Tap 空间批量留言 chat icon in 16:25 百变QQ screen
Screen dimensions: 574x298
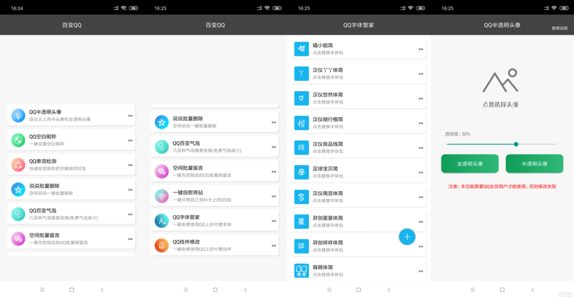tap(161, 171)
